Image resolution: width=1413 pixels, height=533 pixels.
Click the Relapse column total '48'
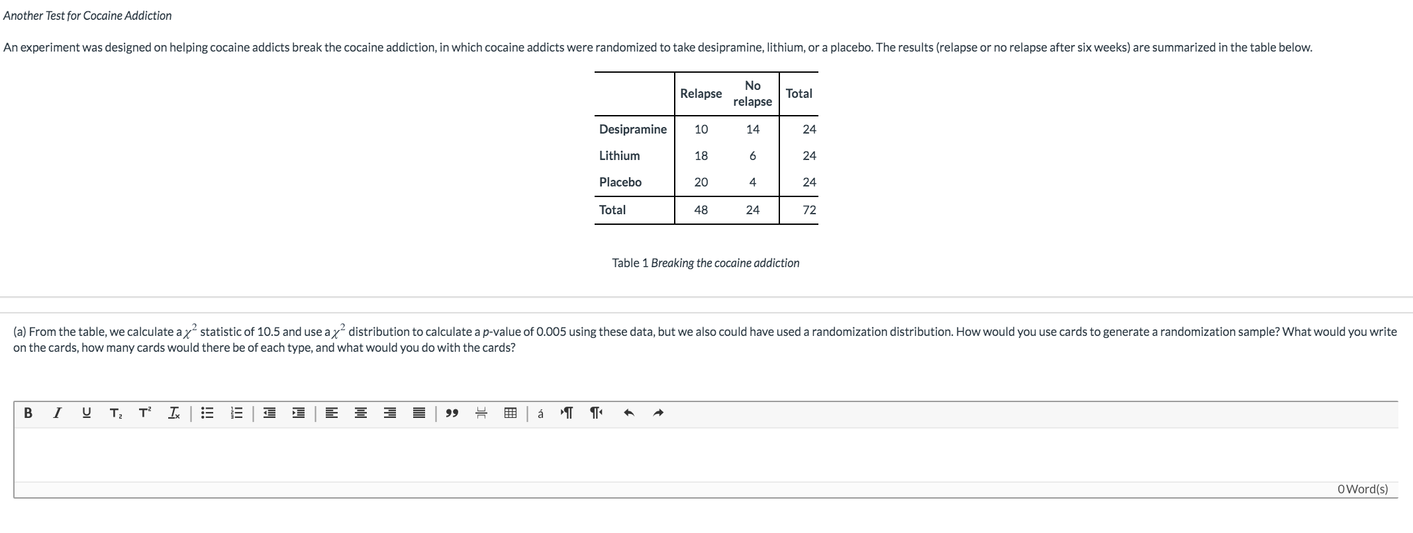coord(701,210)
